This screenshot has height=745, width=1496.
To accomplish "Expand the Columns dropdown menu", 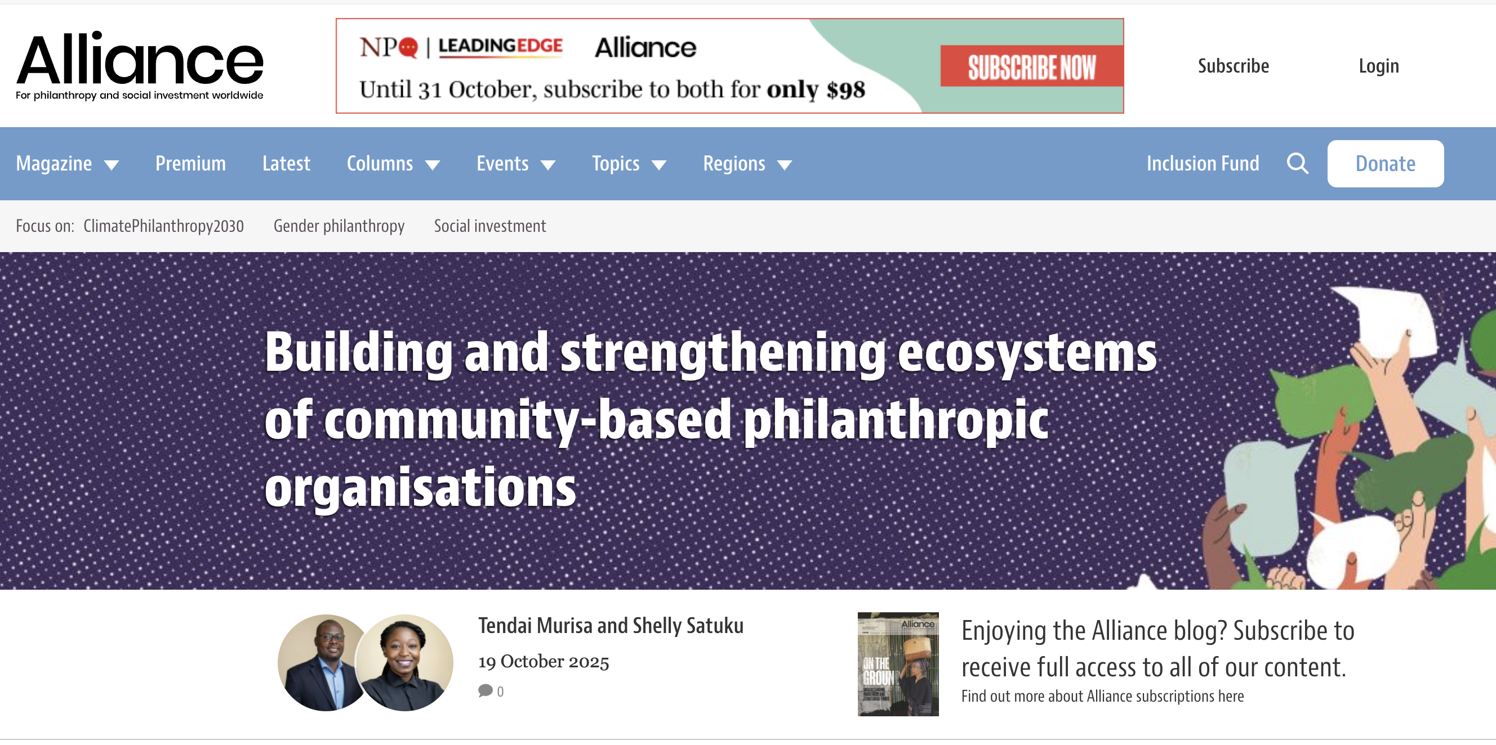I will tap(393, 164).
